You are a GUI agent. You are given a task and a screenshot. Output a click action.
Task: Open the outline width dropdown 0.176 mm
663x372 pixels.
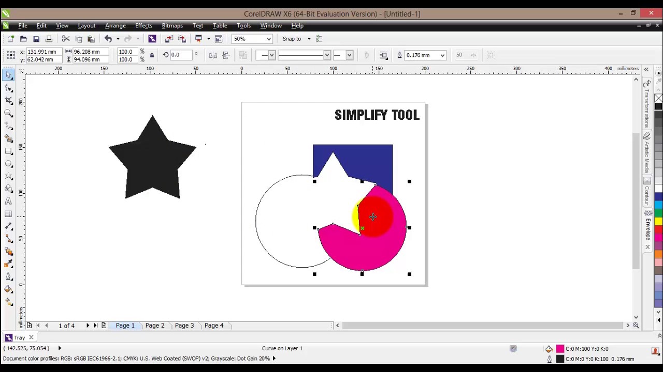click(442, 55)
